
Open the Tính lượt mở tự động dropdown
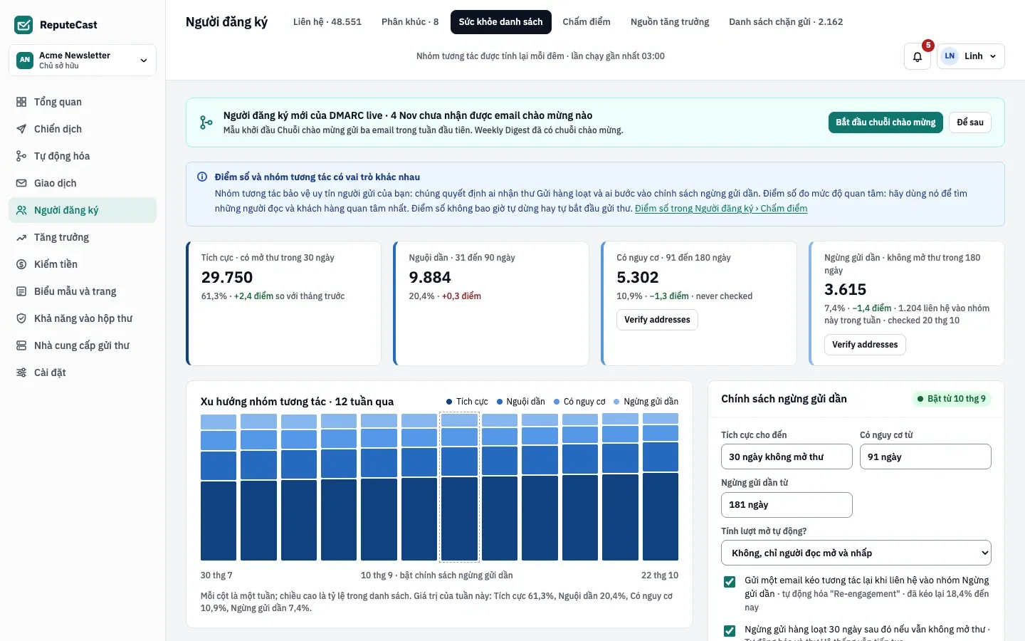point(856,553)
